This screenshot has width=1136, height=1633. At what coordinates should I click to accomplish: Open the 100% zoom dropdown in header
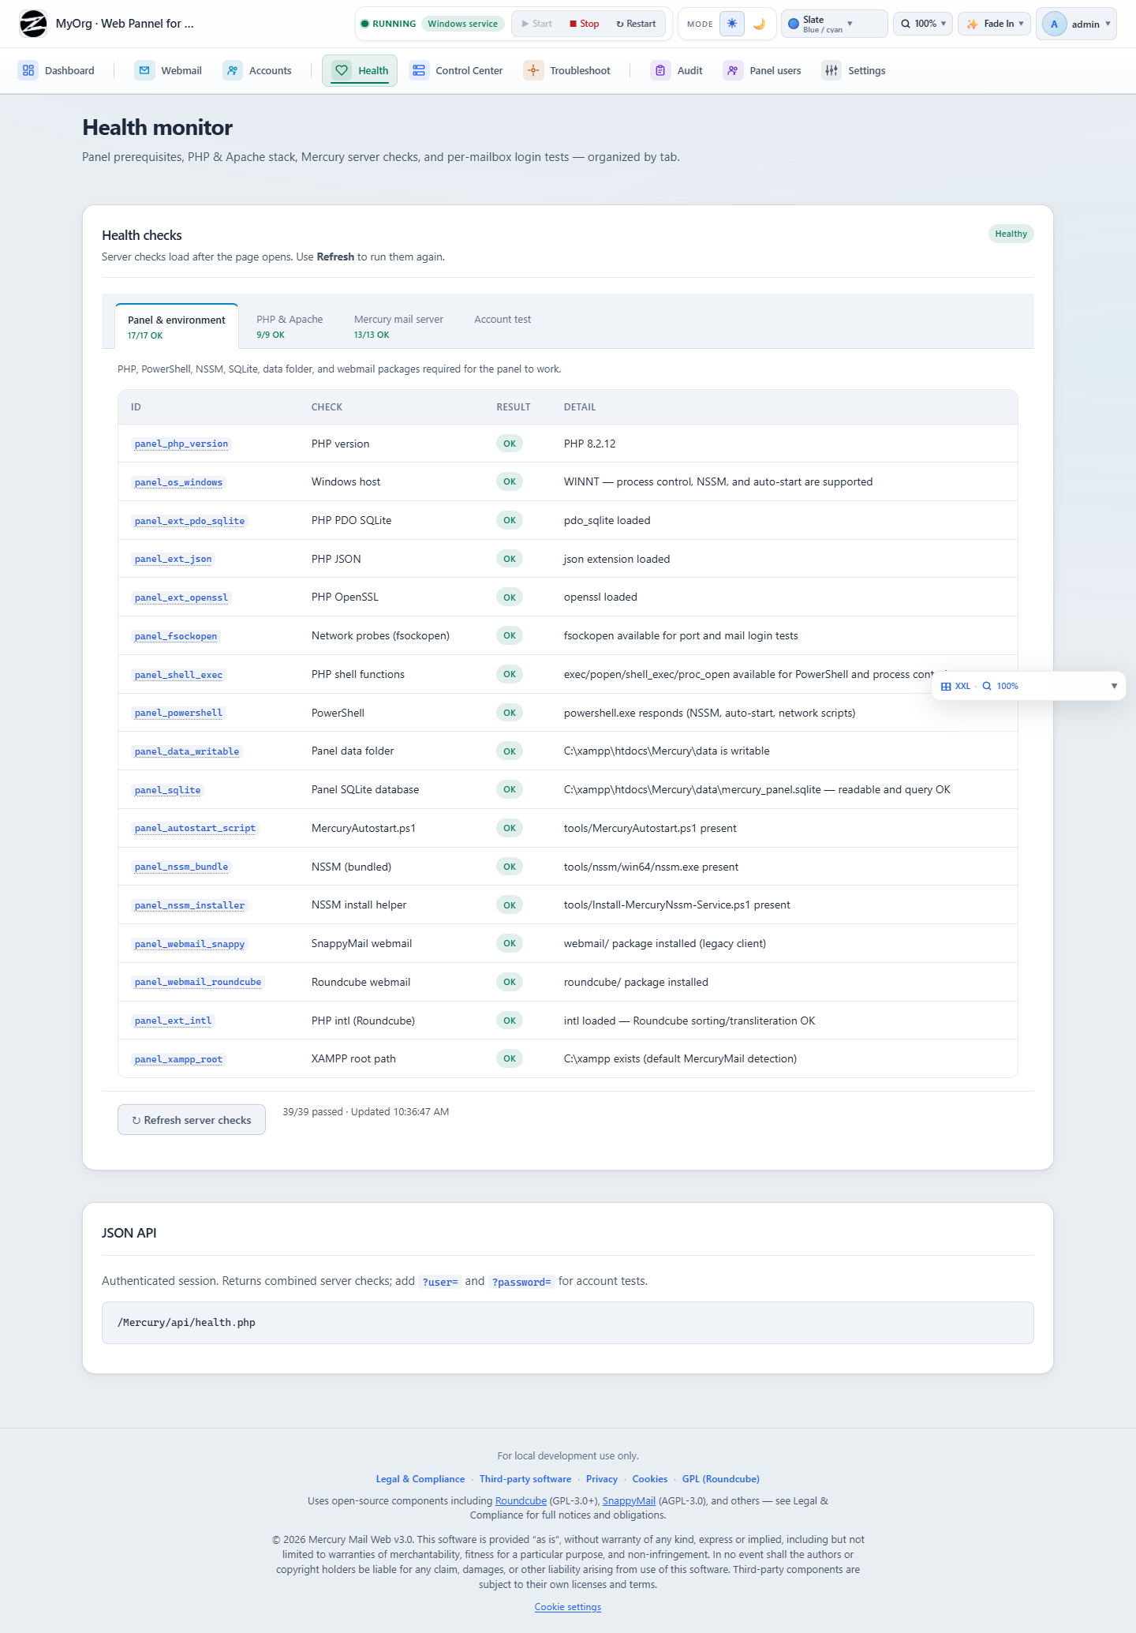click(x=923, y=24)
